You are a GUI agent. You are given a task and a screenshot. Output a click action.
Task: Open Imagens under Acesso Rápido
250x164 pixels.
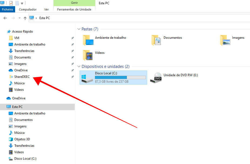pos(21,64)
